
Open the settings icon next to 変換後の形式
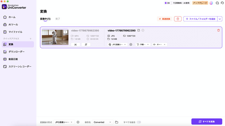point(78,122)
